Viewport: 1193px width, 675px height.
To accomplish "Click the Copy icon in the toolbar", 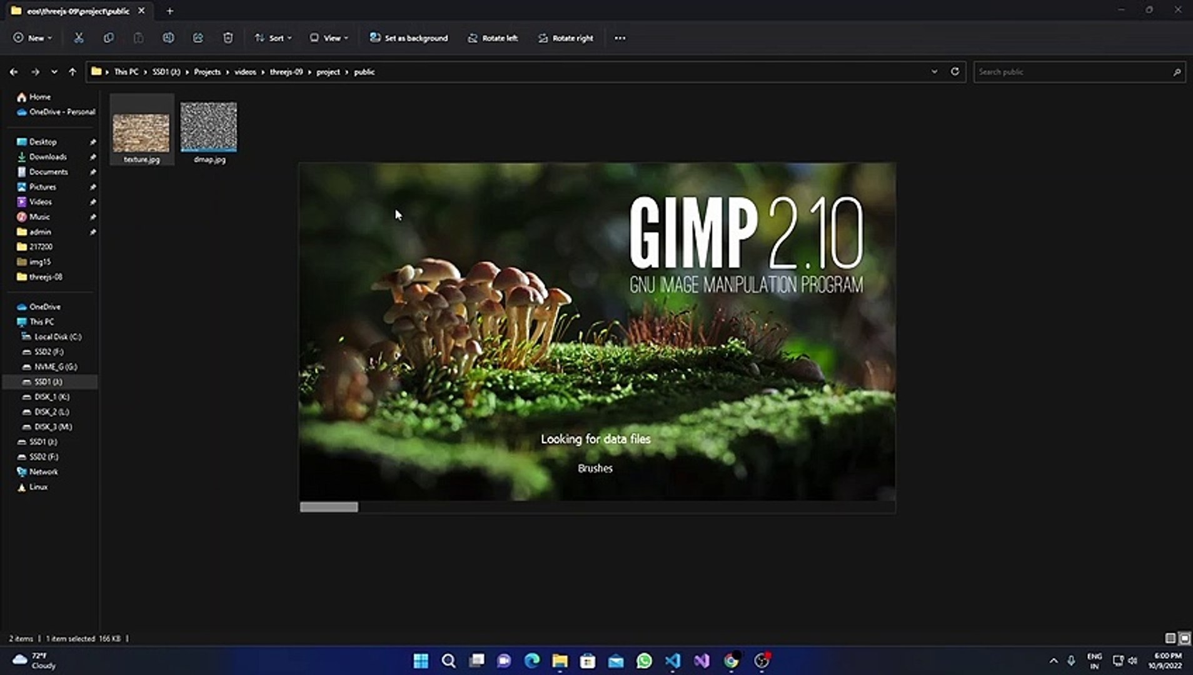I will (109, 38).
